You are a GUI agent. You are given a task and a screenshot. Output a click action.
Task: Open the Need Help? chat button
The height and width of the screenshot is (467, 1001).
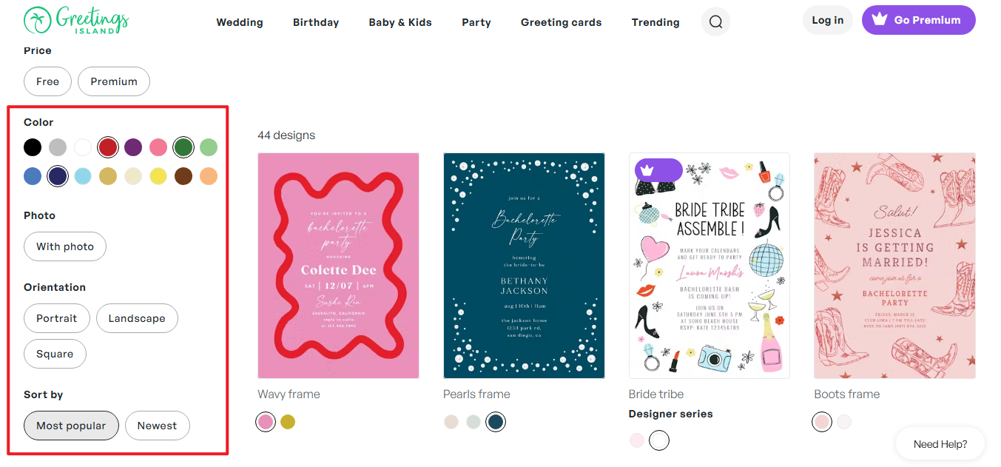[940, 444]
